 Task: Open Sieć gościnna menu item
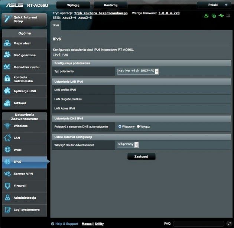(25, 55)
